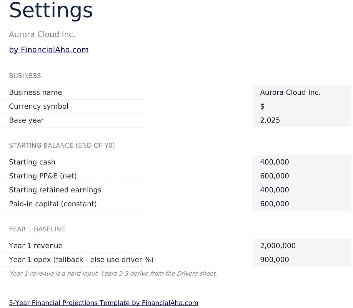
Task: Select the Business name value 'Aurora Cloud Inc.'
Action: tap(302, 92)
